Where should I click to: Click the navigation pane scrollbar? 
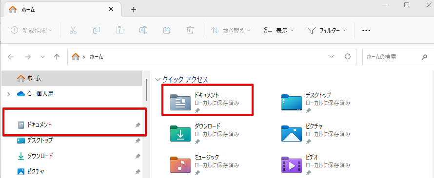146,90
